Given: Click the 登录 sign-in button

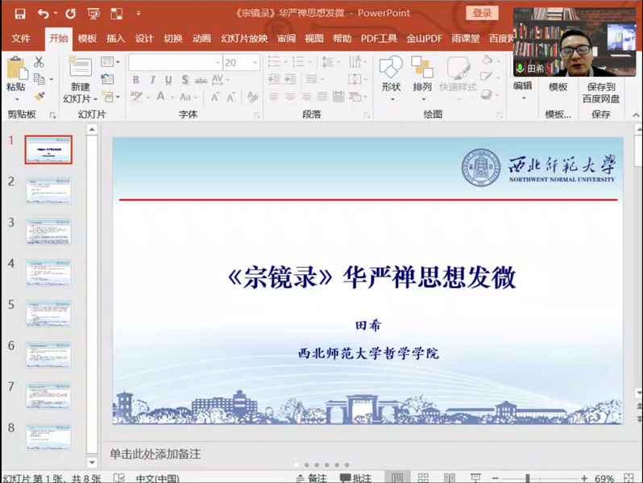Looking at the screenshot, I should pyautogui.click(x=482, y=13).
